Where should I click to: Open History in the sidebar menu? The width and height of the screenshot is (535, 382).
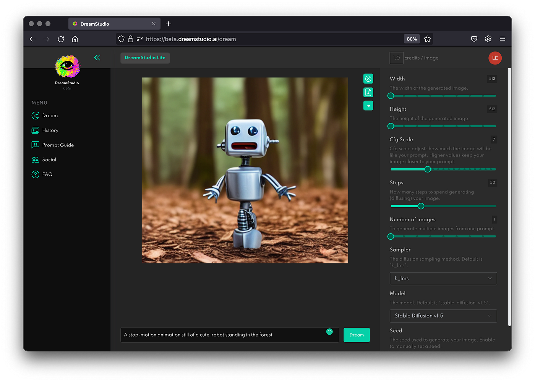[50, 131]
